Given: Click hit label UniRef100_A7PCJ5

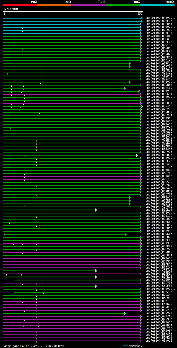Looking at the screenshot, I should pos(159,63).
